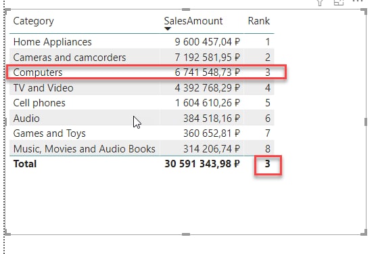378x254 pixels.
Task: Click the right-edge middle resize handle
Action: (366, 122)
